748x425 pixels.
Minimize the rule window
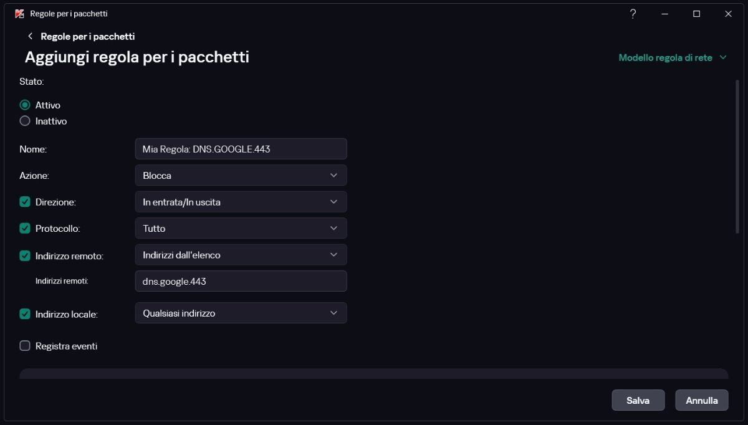[665, 14]
